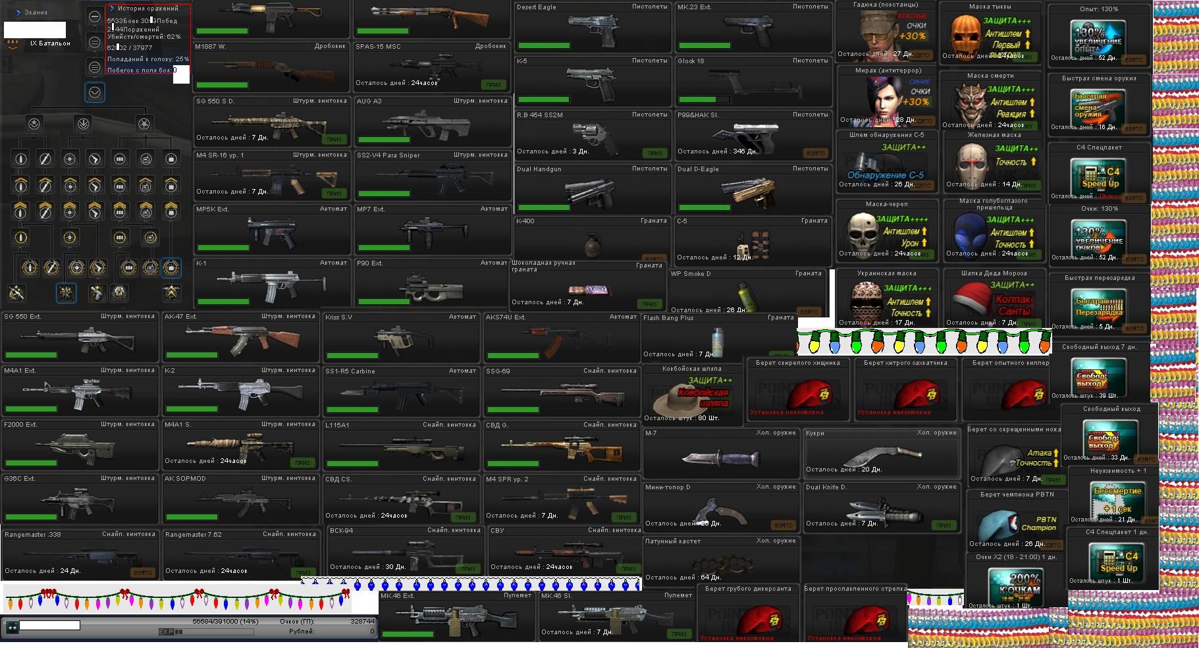Select the Desert Eagle pistol
The width and height of the screenshot is (1199, 648).
point(593,27)
